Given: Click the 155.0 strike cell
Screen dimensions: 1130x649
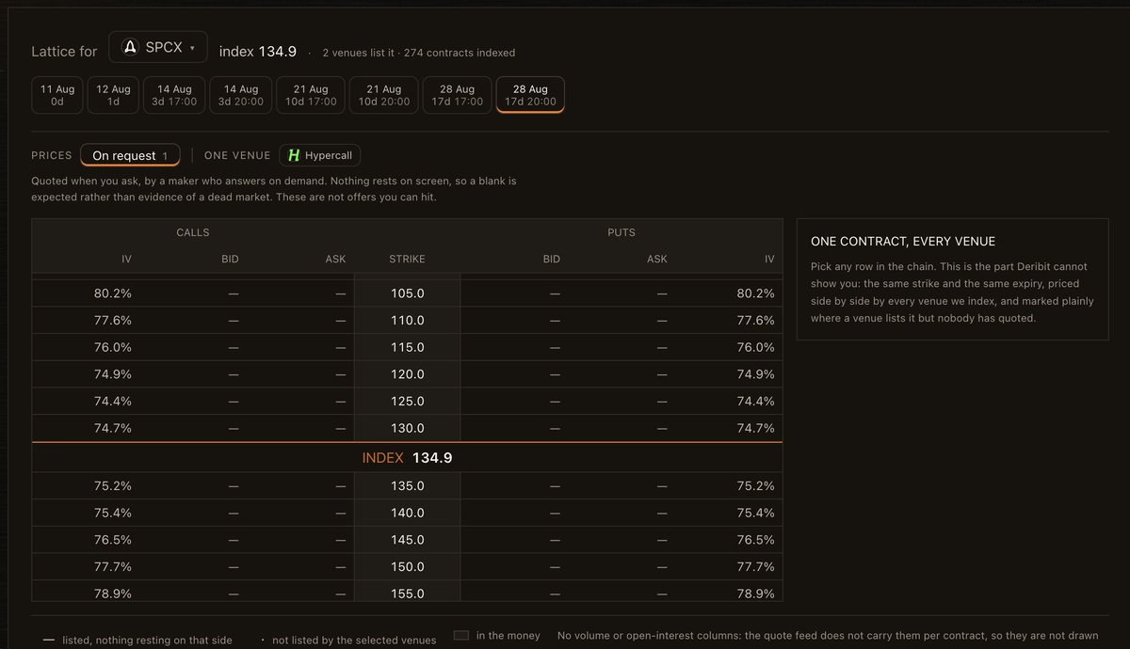Looking at the screenshot, I should click(x=408, y=594).
